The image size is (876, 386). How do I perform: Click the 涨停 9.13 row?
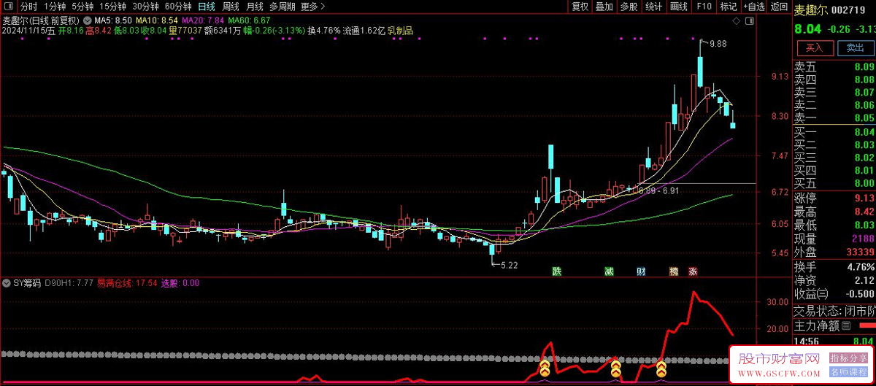(834, 198)
